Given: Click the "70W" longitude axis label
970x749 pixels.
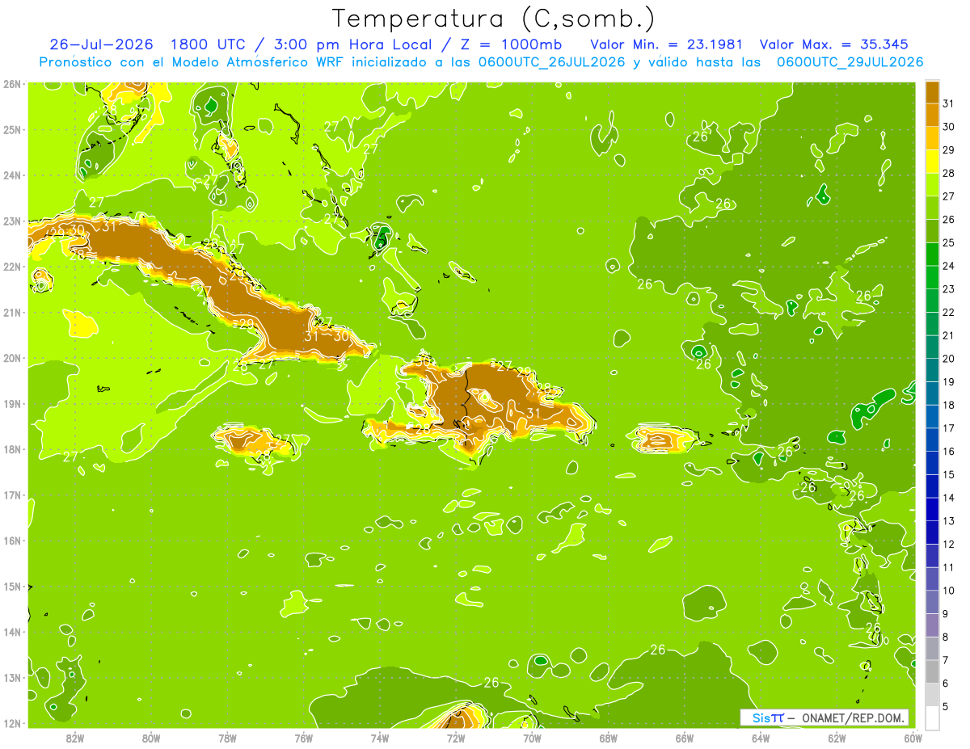Looking at the screenshot, I should tap(532, 738).
